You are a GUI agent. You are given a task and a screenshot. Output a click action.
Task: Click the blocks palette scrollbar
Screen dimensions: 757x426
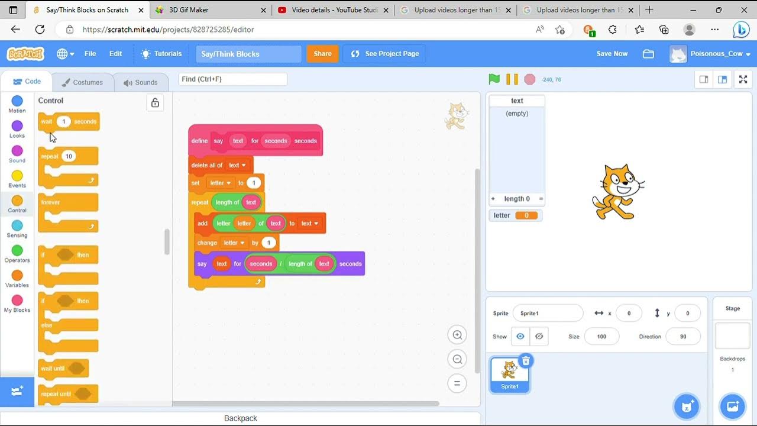(167, 242)
